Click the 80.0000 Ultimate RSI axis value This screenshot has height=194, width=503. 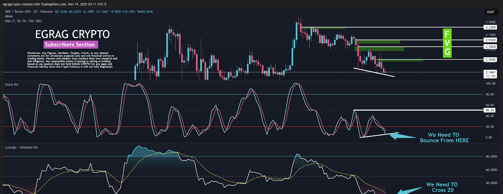tap(491, 156)
